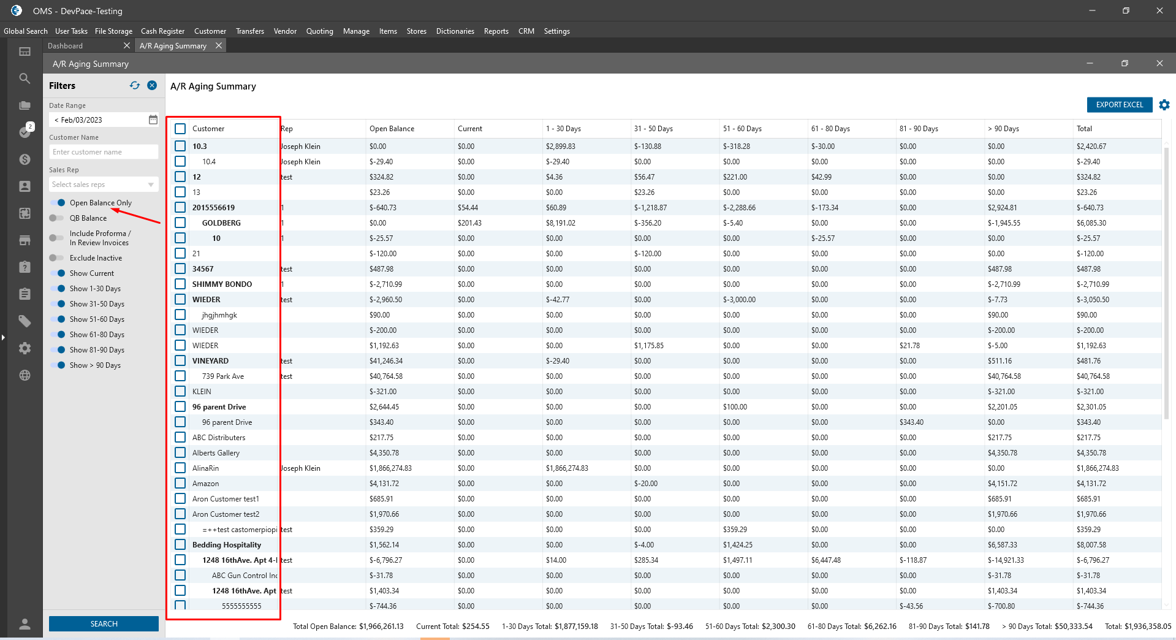Viewport: 1176px width, 640px height.
Task: Open grid settings gear next to Export Excel
Action: [1164, 105]
